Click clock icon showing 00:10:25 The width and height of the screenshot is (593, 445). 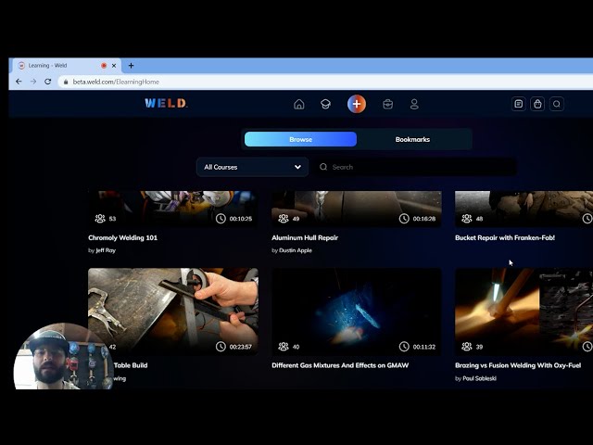point(221,219)
